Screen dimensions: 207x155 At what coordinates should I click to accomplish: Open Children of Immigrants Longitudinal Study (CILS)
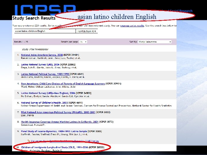pos(55,147)
